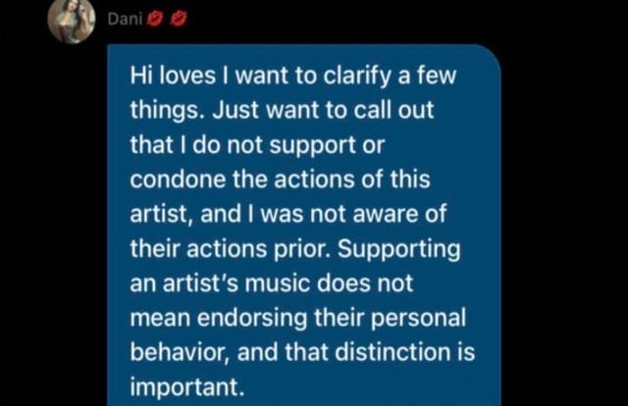The image size is (628, 406).
Task: Click the text line "their actions prior. Supporting"
Action: [x=295, y=249]
